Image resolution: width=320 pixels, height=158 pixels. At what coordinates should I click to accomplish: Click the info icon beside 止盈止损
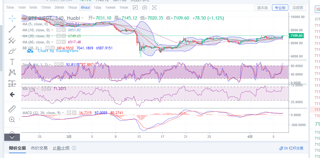[x=74, y=148]
